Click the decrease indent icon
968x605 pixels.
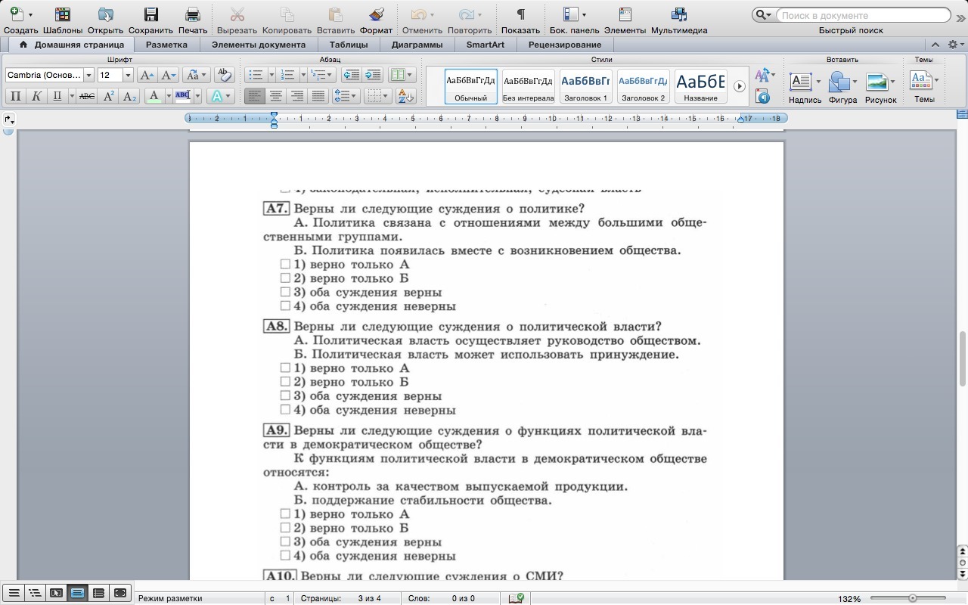tap(351, 75)
